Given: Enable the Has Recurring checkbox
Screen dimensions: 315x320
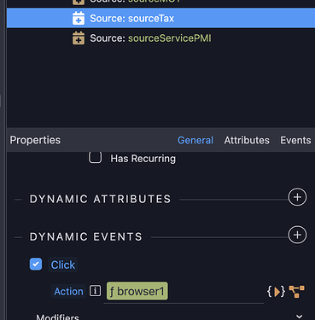Looking at the screenshot, I should (95, 158).
